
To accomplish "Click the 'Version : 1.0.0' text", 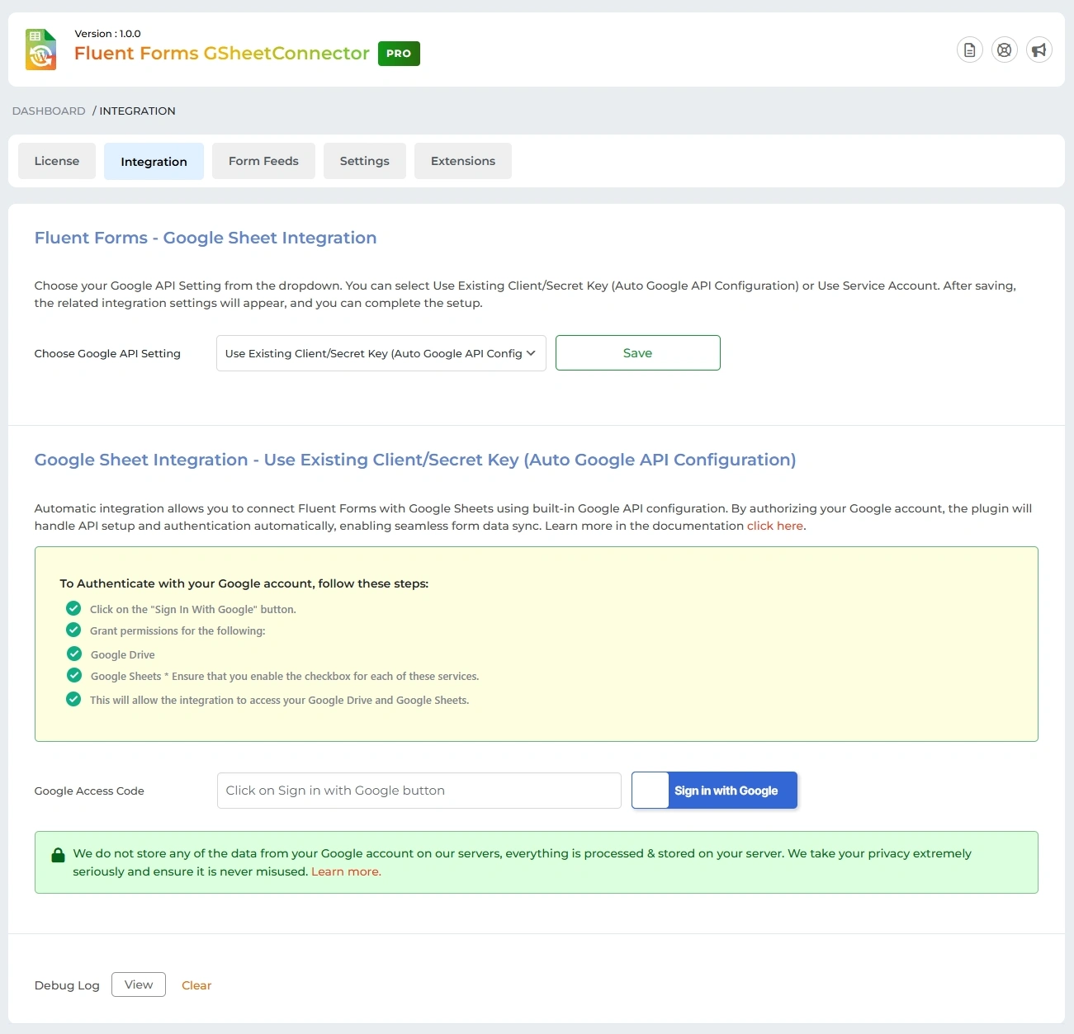I will coord(107,34).
